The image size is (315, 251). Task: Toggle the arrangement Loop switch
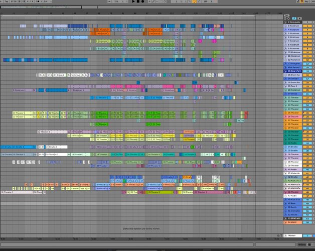point(194,2)
